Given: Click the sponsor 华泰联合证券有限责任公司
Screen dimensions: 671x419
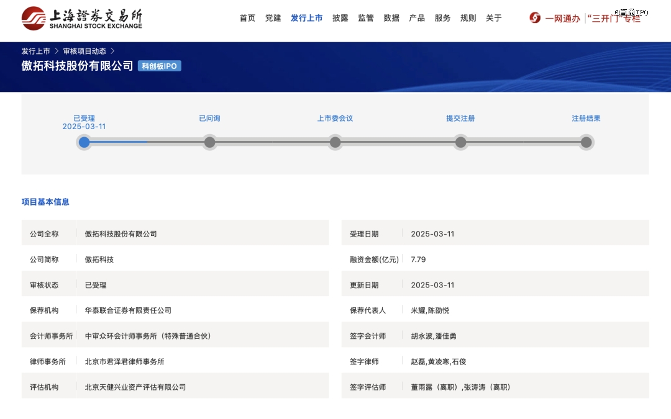Looking at the screenshot, I should tap(128, 310).
